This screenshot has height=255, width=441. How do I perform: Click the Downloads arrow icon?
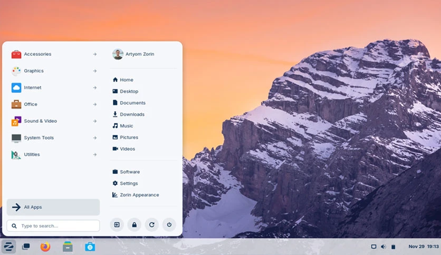(115, 114)
